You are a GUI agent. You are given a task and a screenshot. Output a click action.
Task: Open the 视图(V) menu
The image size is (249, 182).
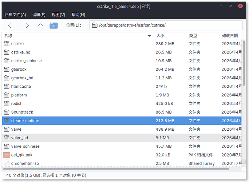[58, 15]
